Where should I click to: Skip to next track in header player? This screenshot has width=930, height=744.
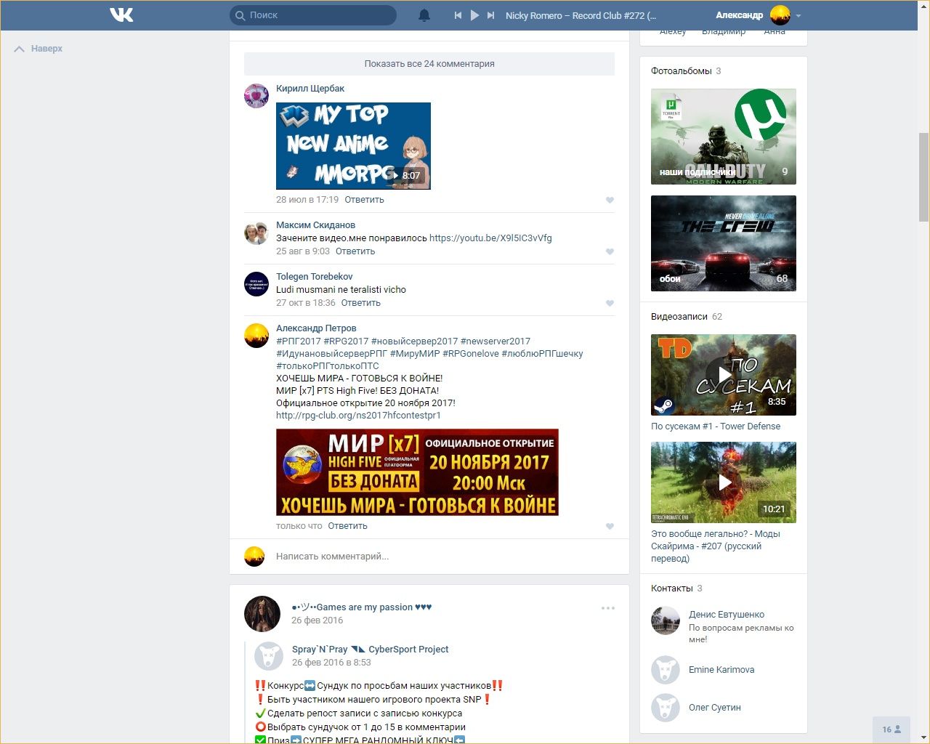(491, 15)
